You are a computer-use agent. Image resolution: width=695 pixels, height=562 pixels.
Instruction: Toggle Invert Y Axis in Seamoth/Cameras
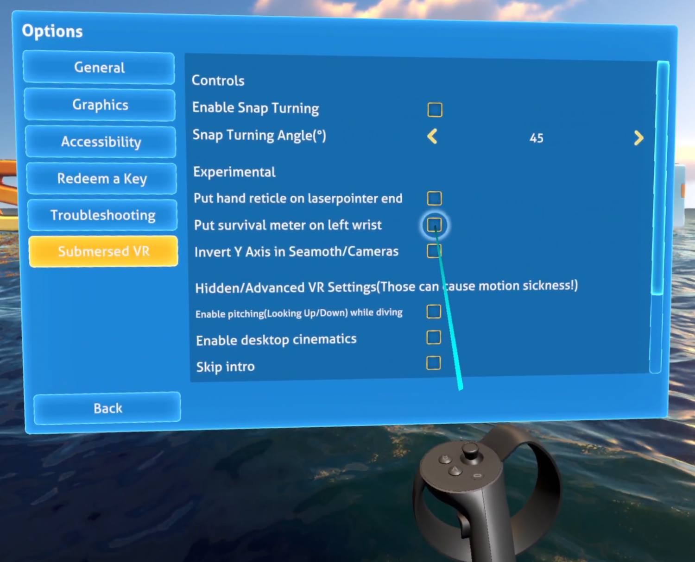pos(434,251)
